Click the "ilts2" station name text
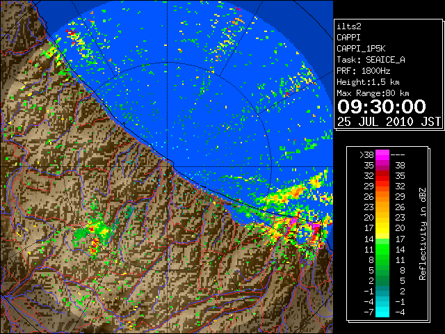Image resolution: width=445 pixels, height=334 pixels. (349, 26)
